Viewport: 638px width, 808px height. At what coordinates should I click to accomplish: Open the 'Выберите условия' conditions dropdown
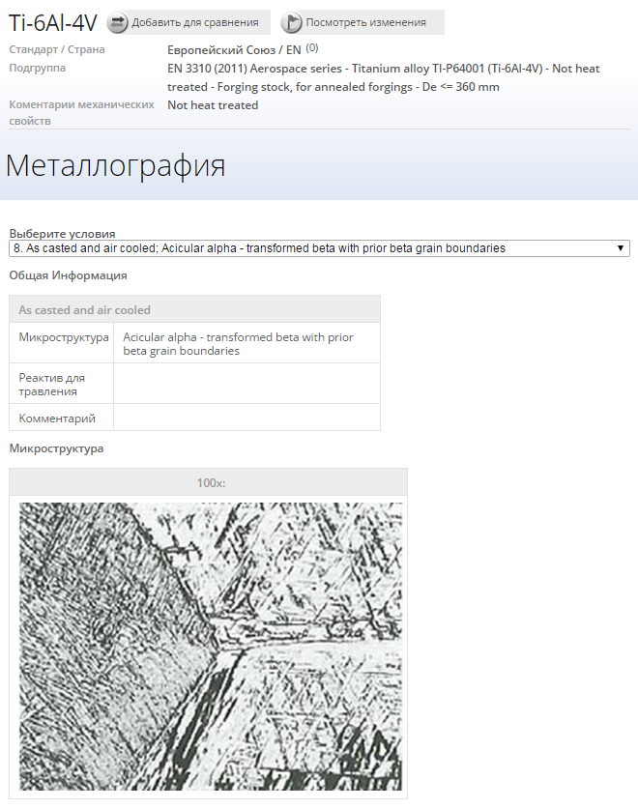point(319,248)
